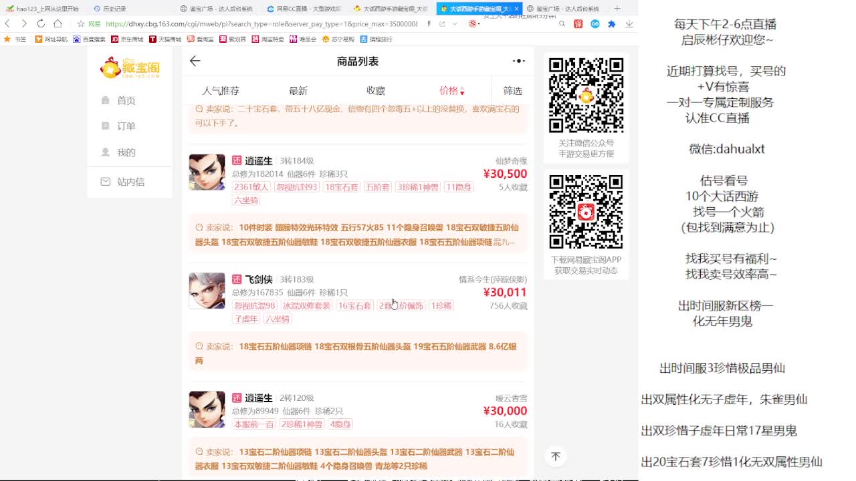Select the 最新 sort tab
Screen dimensions: 856x481
(x=298, y=91)
